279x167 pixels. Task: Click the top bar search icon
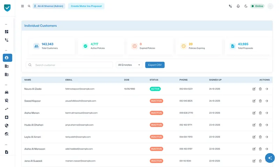[29, 6]
